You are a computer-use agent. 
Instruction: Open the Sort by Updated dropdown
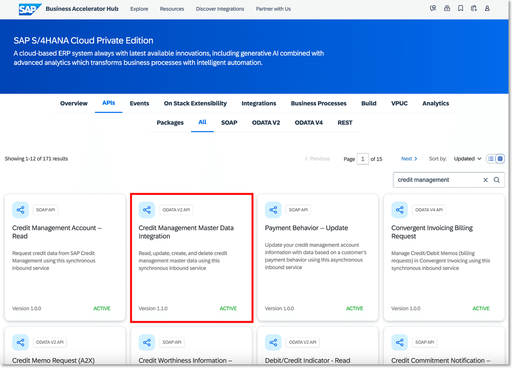tap(468, 159)
